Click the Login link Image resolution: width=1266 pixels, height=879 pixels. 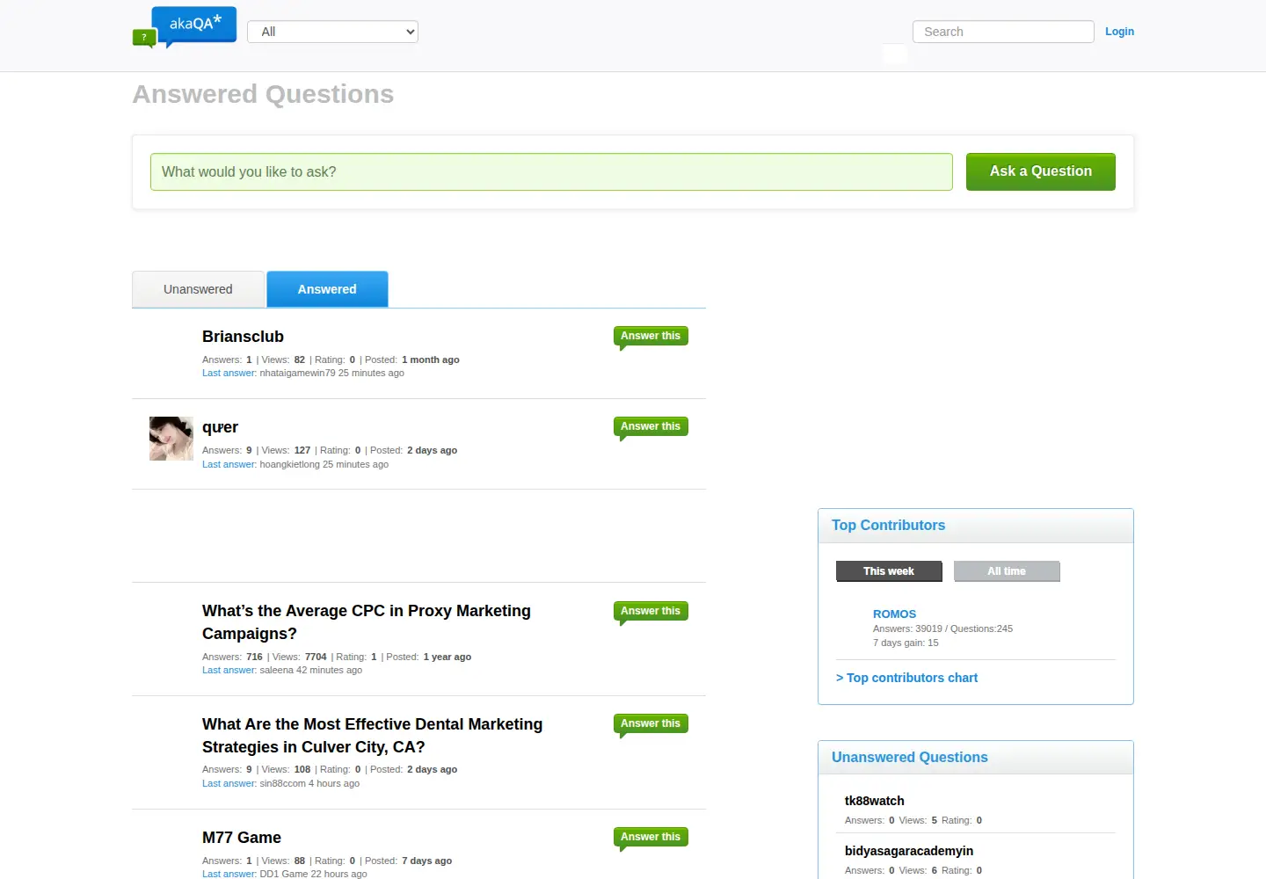click(1119, 32)
